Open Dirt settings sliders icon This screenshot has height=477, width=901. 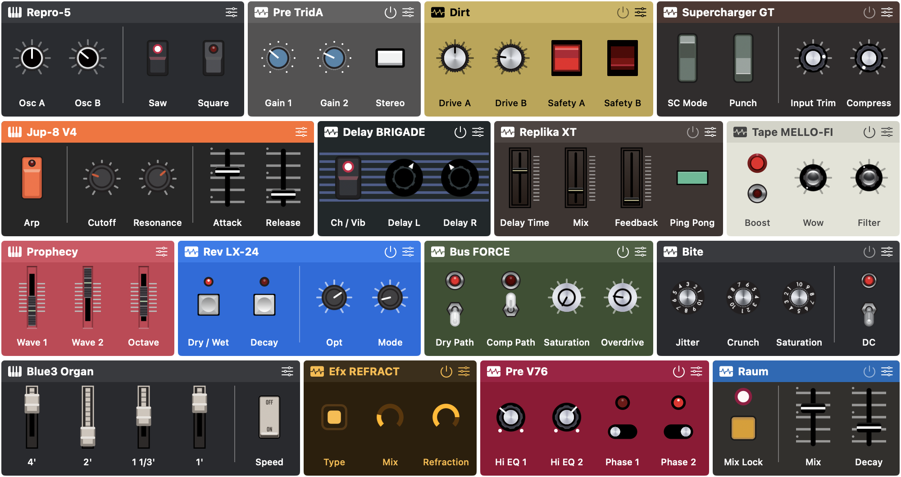point(641,12)
